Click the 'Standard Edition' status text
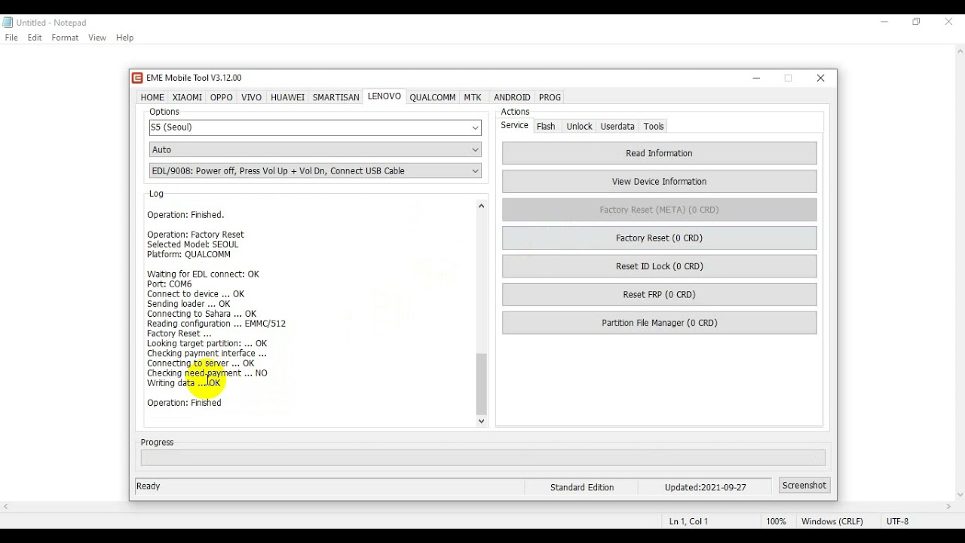 [582, 487]
